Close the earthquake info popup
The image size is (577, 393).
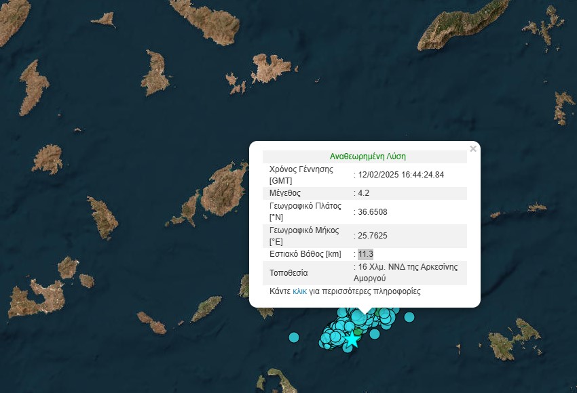click(x=473, y=148)
